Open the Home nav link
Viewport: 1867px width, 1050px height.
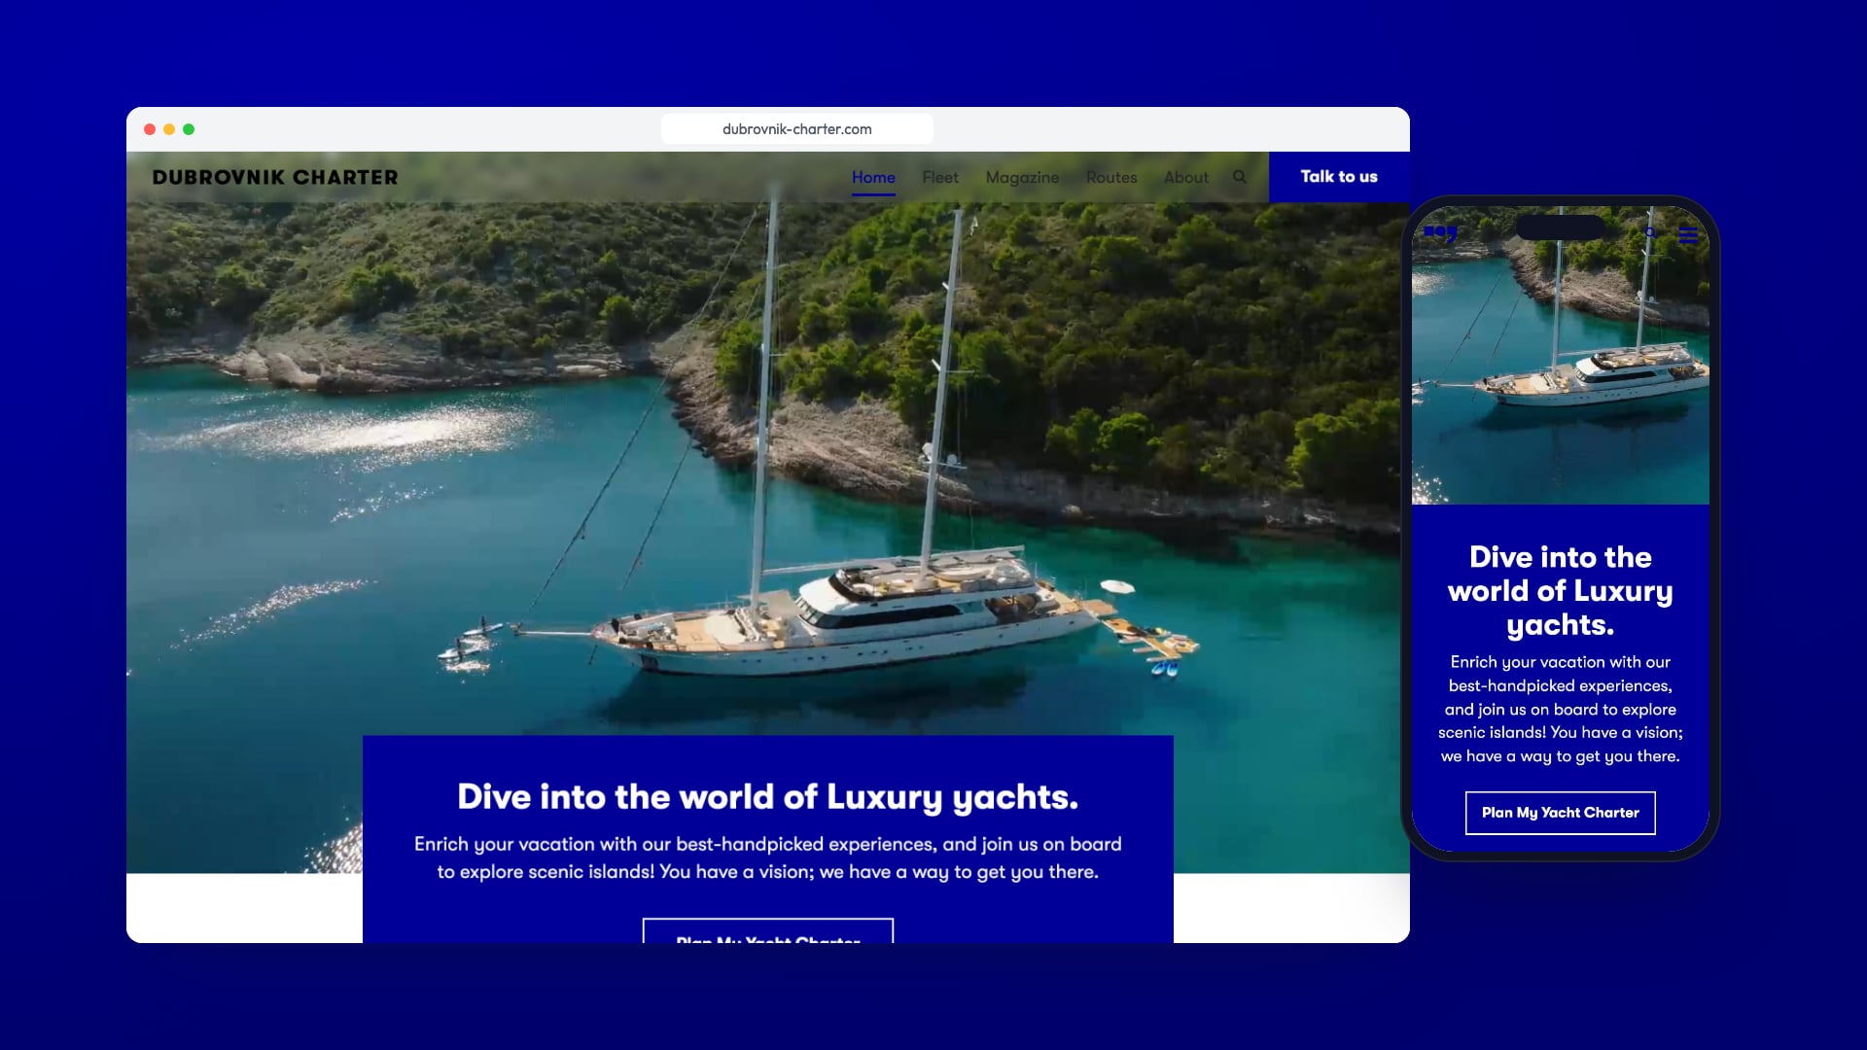click(x=873, y=177)
